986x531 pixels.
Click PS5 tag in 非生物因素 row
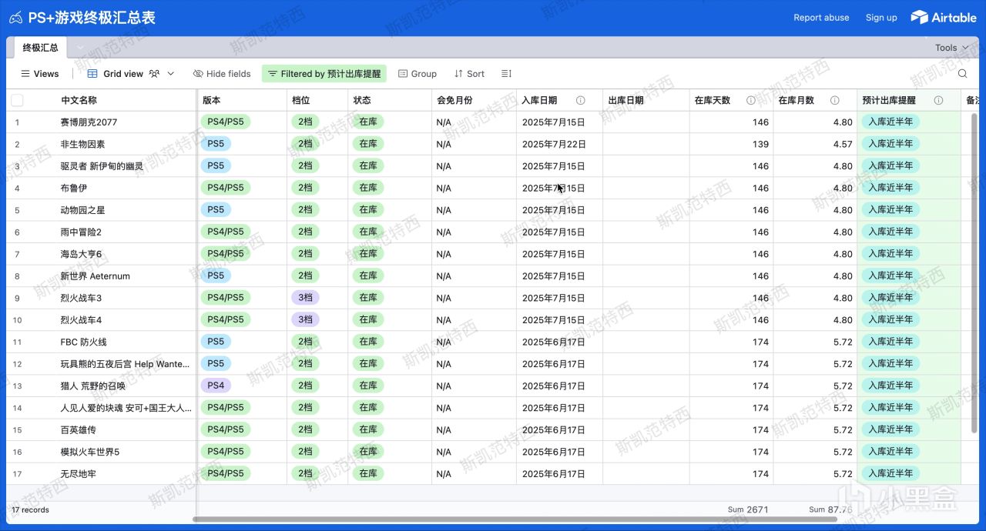(x=216, y=144)
